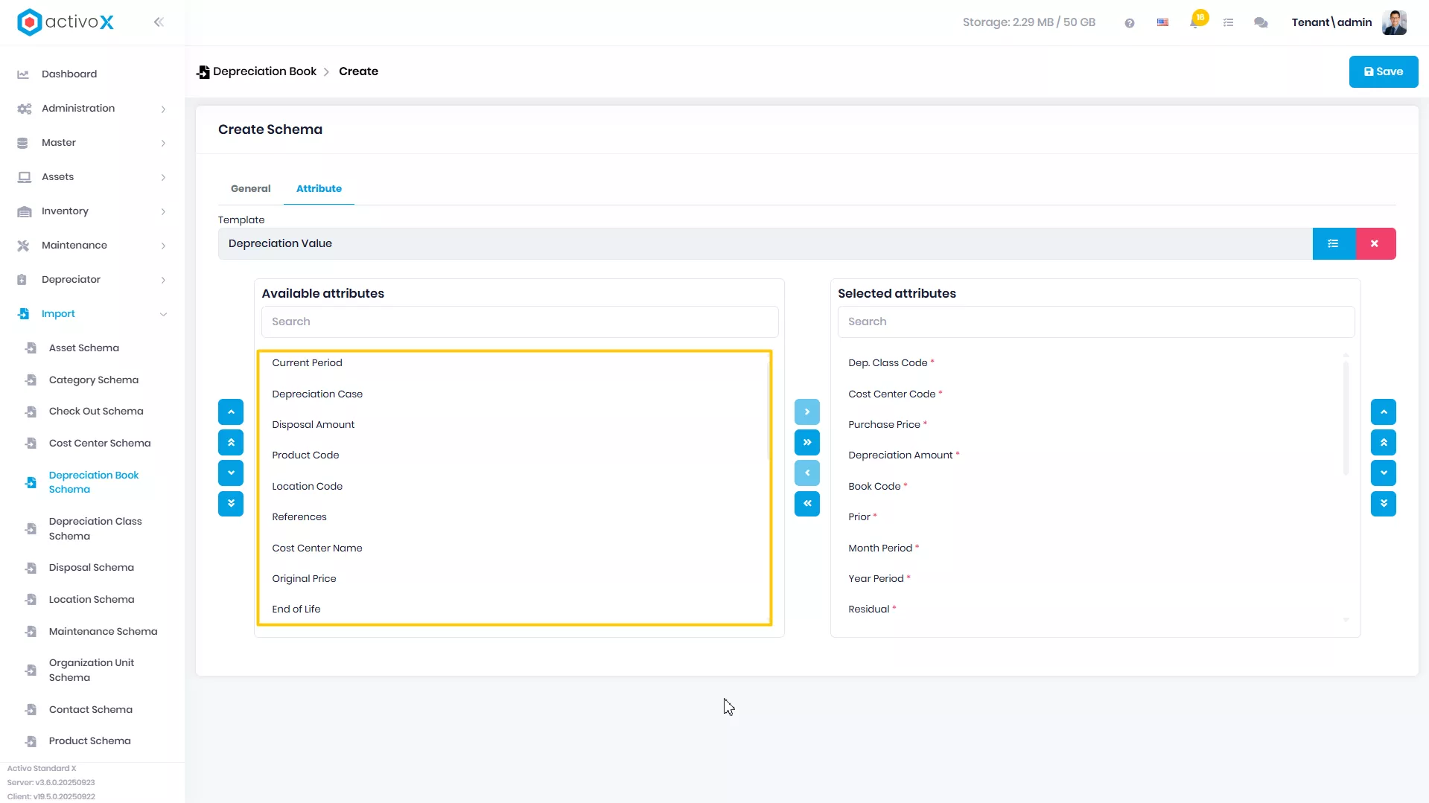Click the user avatar picture
This screenshot has height=803, width=1429.
pos(1394,22)
